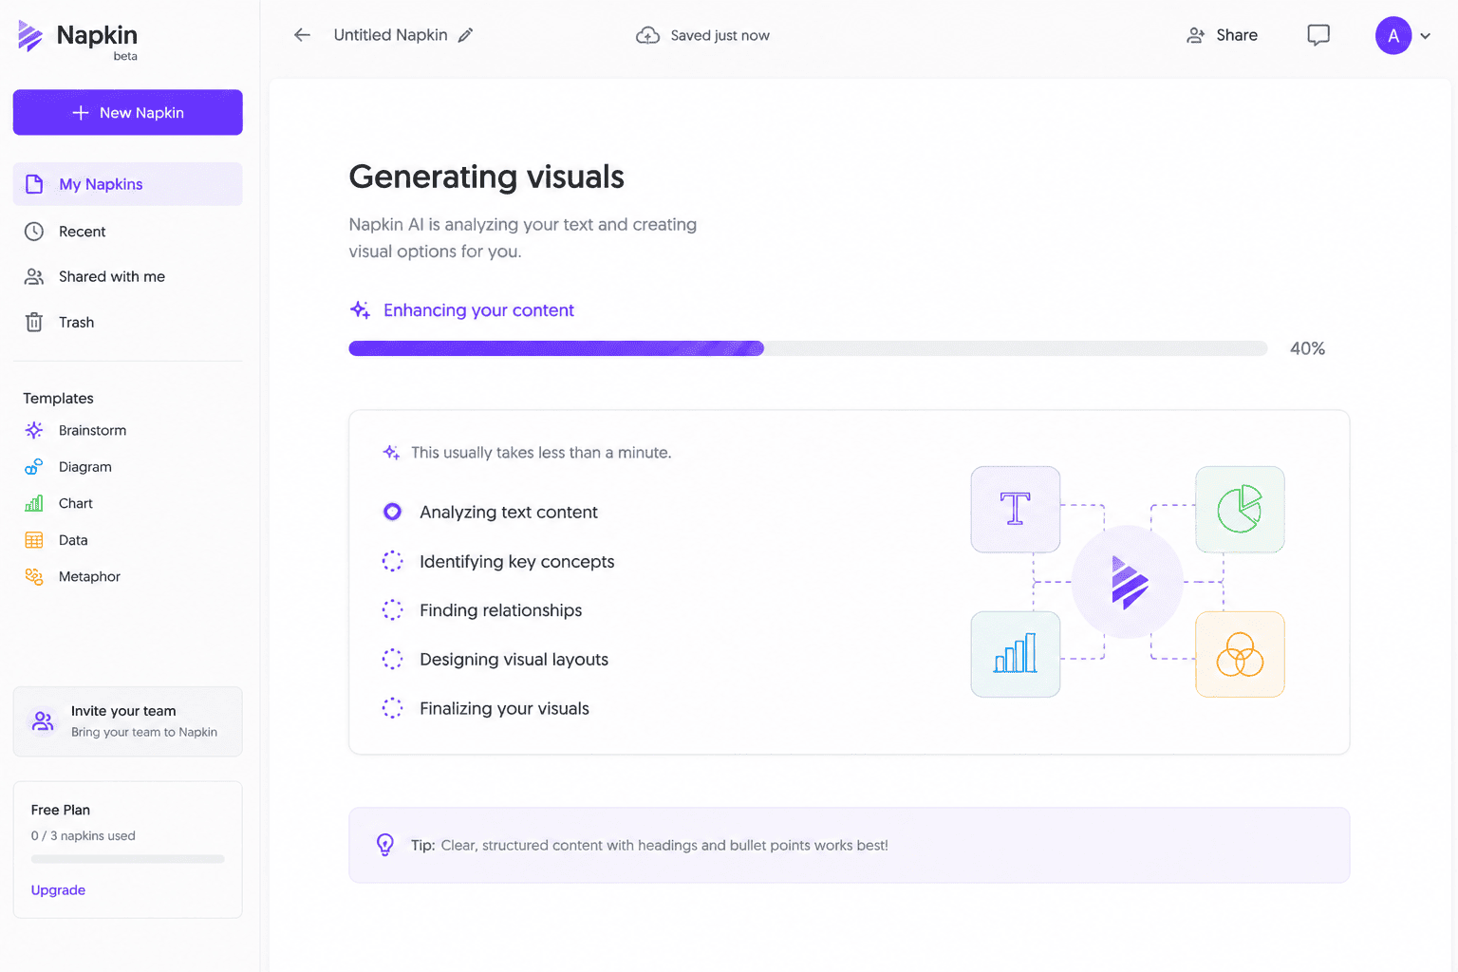Click the cloud saved status icon
Screen dimensions: 1458x972
(647, 35)
